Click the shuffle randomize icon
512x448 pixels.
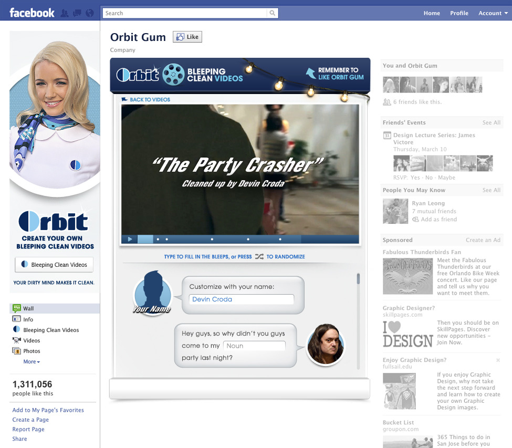coord(259,257)
